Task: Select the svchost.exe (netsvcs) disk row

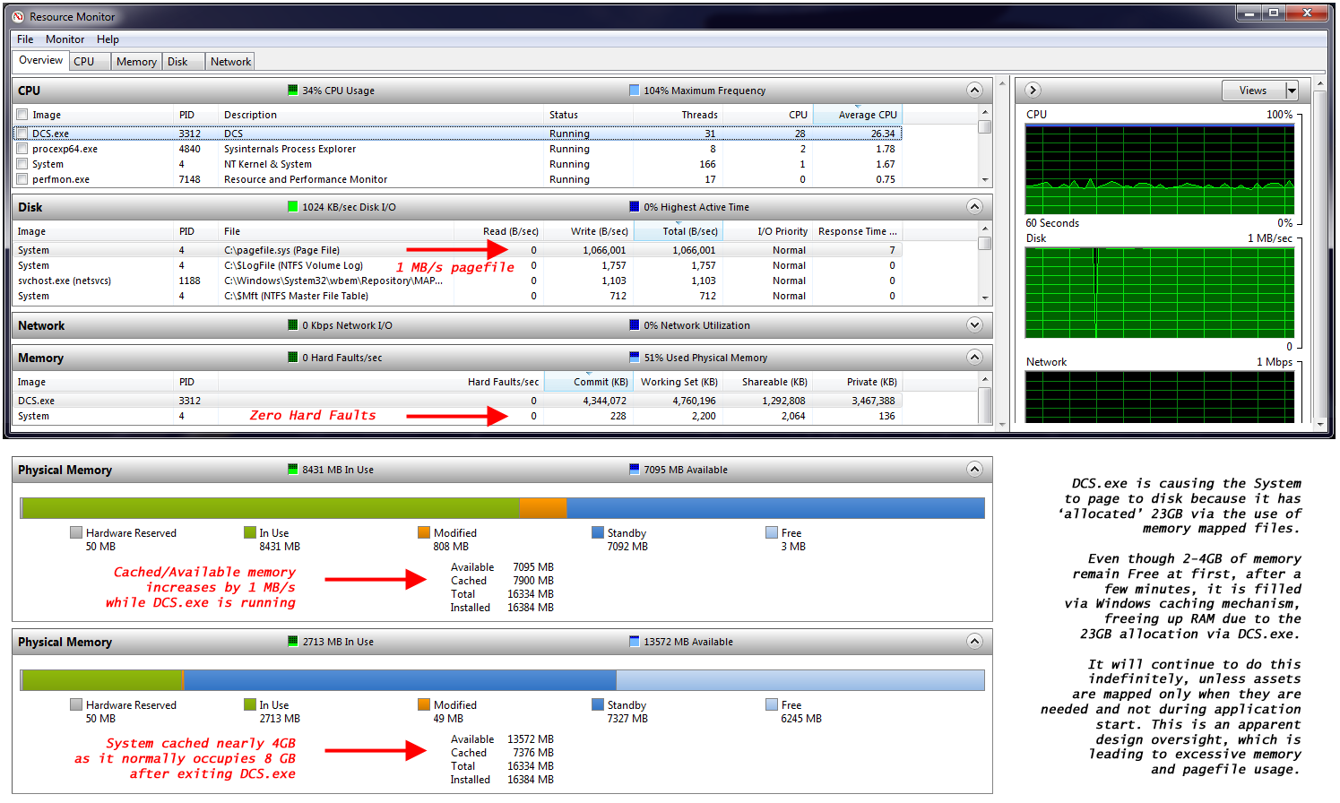Action: point(458,281)
